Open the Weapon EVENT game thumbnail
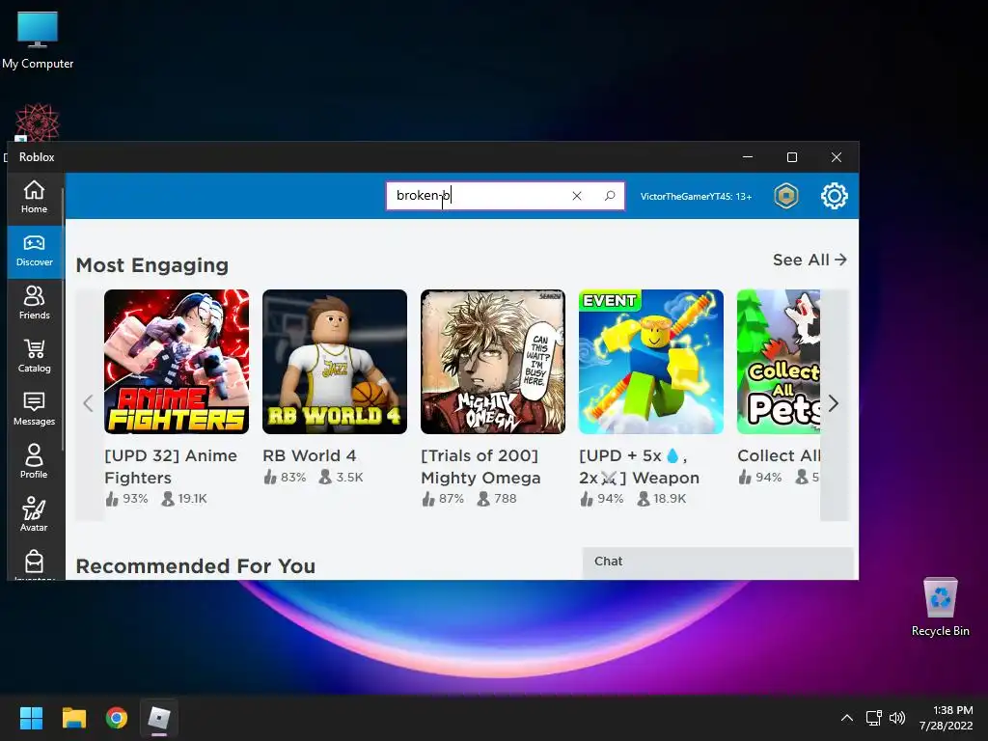988x741 pixels. (x=651, y=362)
